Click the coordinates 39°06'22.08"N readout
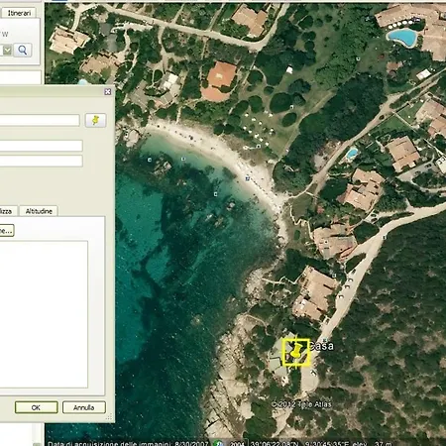Viewport: 446px width, 446px height. 276,443
